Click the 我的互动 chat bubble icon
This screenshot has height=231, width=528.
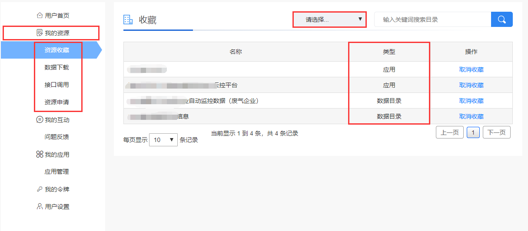[40, 120]
